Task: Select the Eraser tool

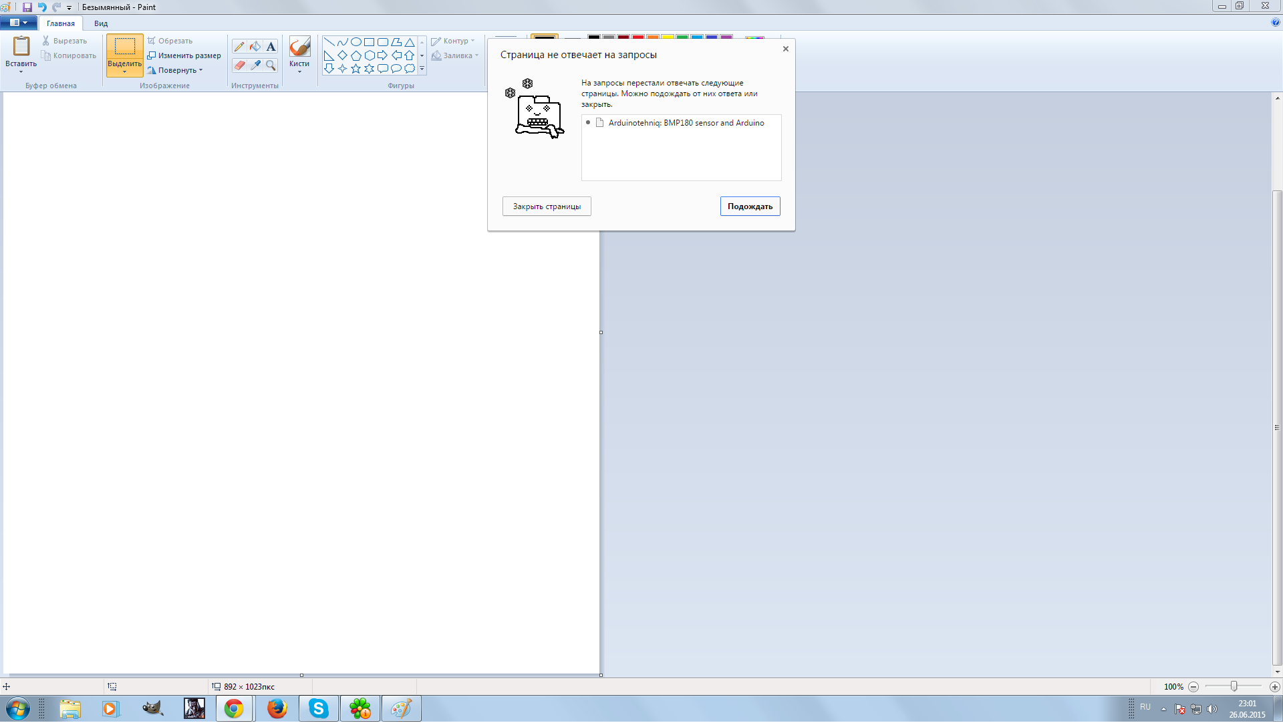Action: coord(239,65)
